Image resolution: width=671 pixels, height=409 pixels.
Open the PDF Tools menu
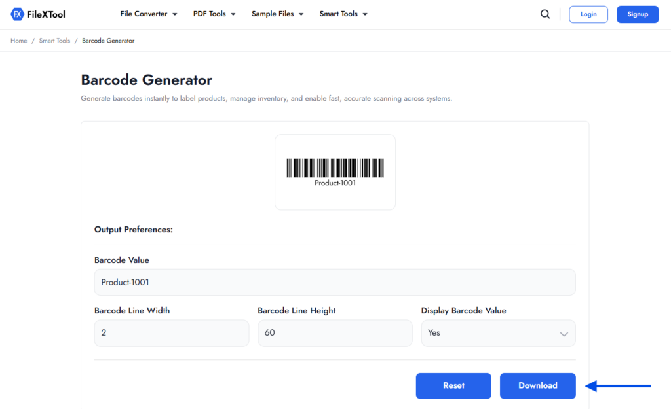(209, 14)
